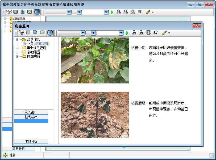Click the green run arrow in main window toolbar

click(x=112, y=12)
